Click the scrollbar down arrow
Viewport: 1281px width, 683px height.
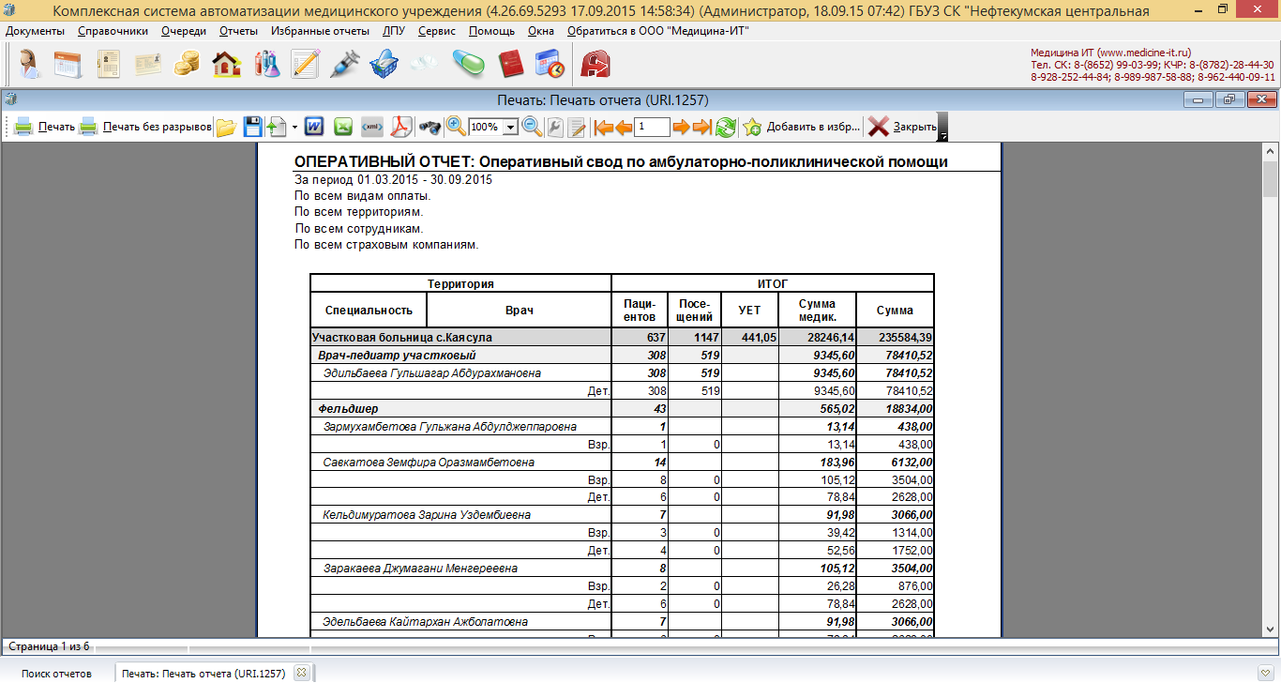click(x=1270, y=630)
